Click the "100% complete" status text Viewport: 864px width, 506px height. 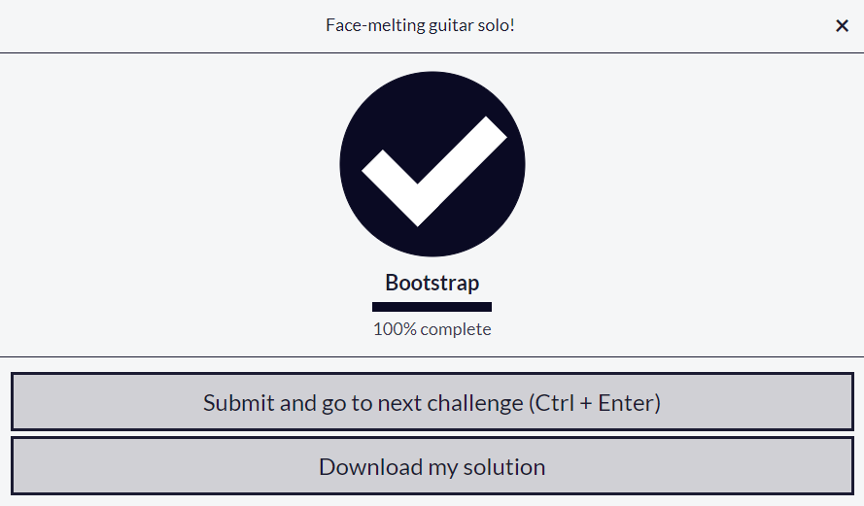(432, 329)
